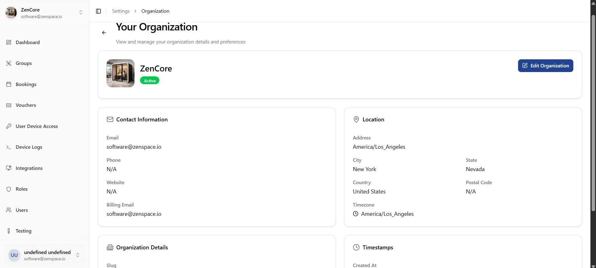Click the Country value United States
596x268 pixels.
(x=369, y=191)
